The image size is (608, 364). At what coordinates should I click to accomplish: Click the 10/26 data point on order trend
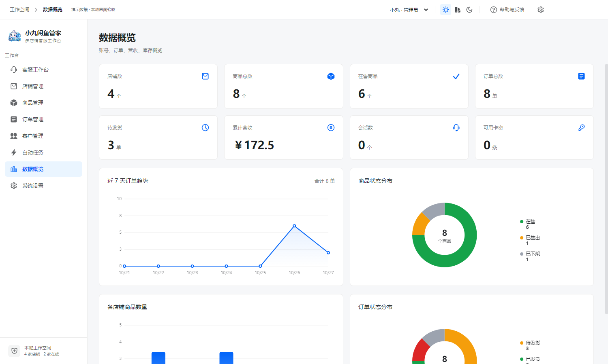tap(294, 226)
